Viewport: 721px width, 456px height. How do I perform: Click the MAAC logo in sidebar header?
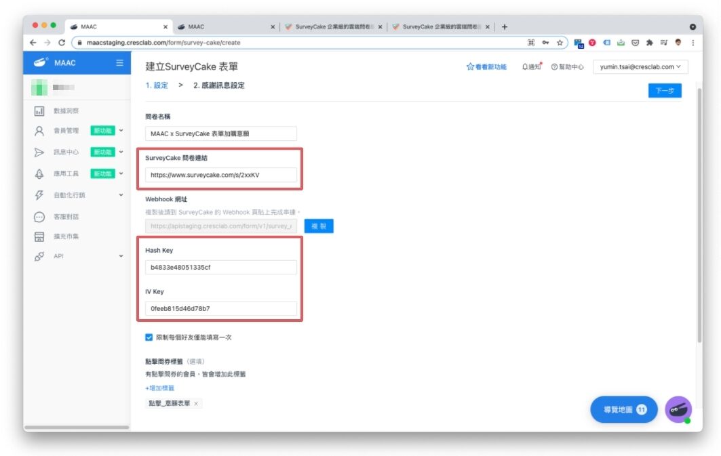tap(41, 62)
